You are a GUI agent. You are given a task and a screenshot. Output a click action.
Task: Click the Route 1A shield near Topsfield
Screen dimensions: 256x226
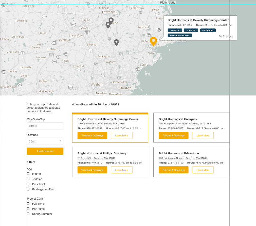pyautogui.click(x=159, y=30)
